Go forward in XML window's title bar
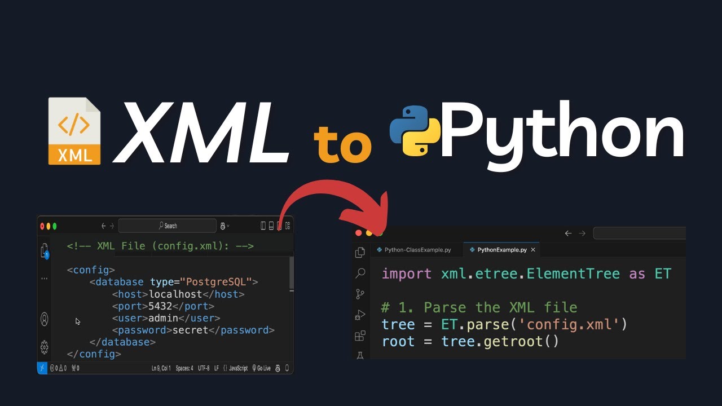The image size is (722, 406). point(112,226)
